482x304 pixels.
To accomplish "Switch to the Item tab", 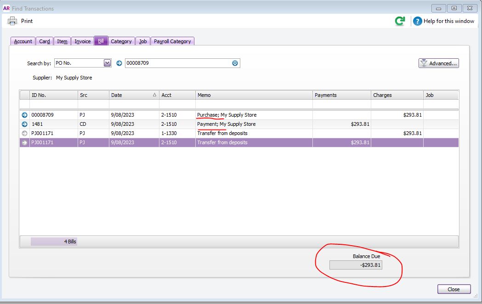I will (62, 41).
